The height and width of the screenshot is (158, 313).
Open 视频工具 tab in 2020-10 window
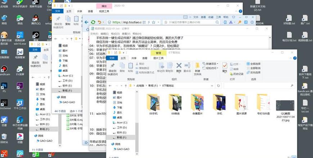point(104,11)
